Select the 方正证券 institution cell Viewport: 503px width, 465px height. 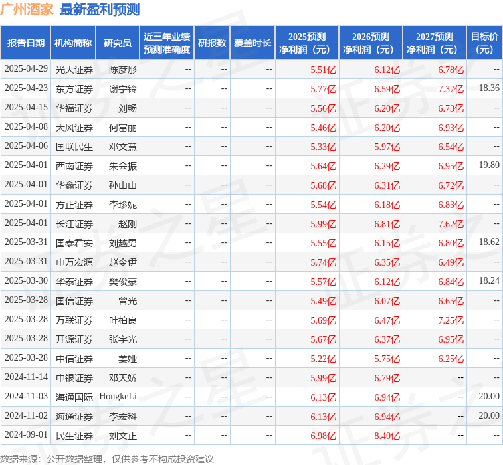coord(74,205)
